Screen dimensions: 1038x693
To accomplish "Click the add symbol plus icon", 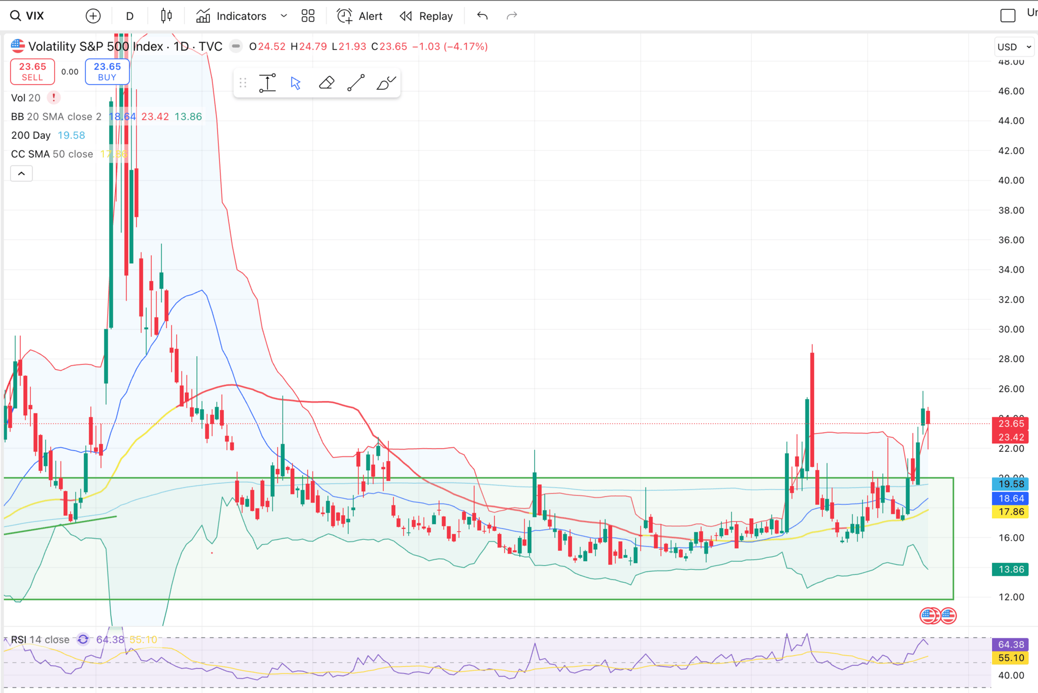I will point(93,16).
